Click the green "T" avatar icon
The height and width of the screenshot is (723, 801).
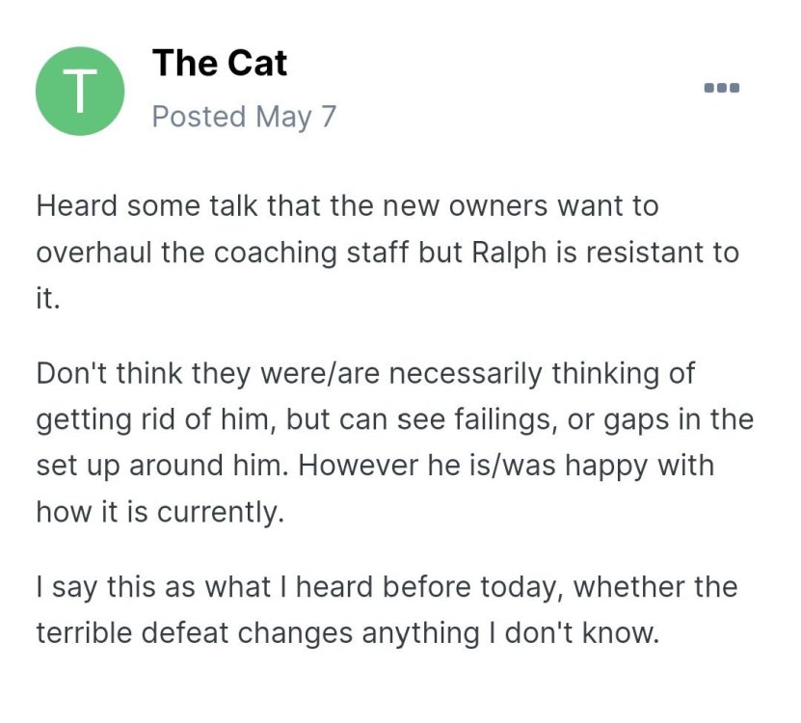[80, 92]
